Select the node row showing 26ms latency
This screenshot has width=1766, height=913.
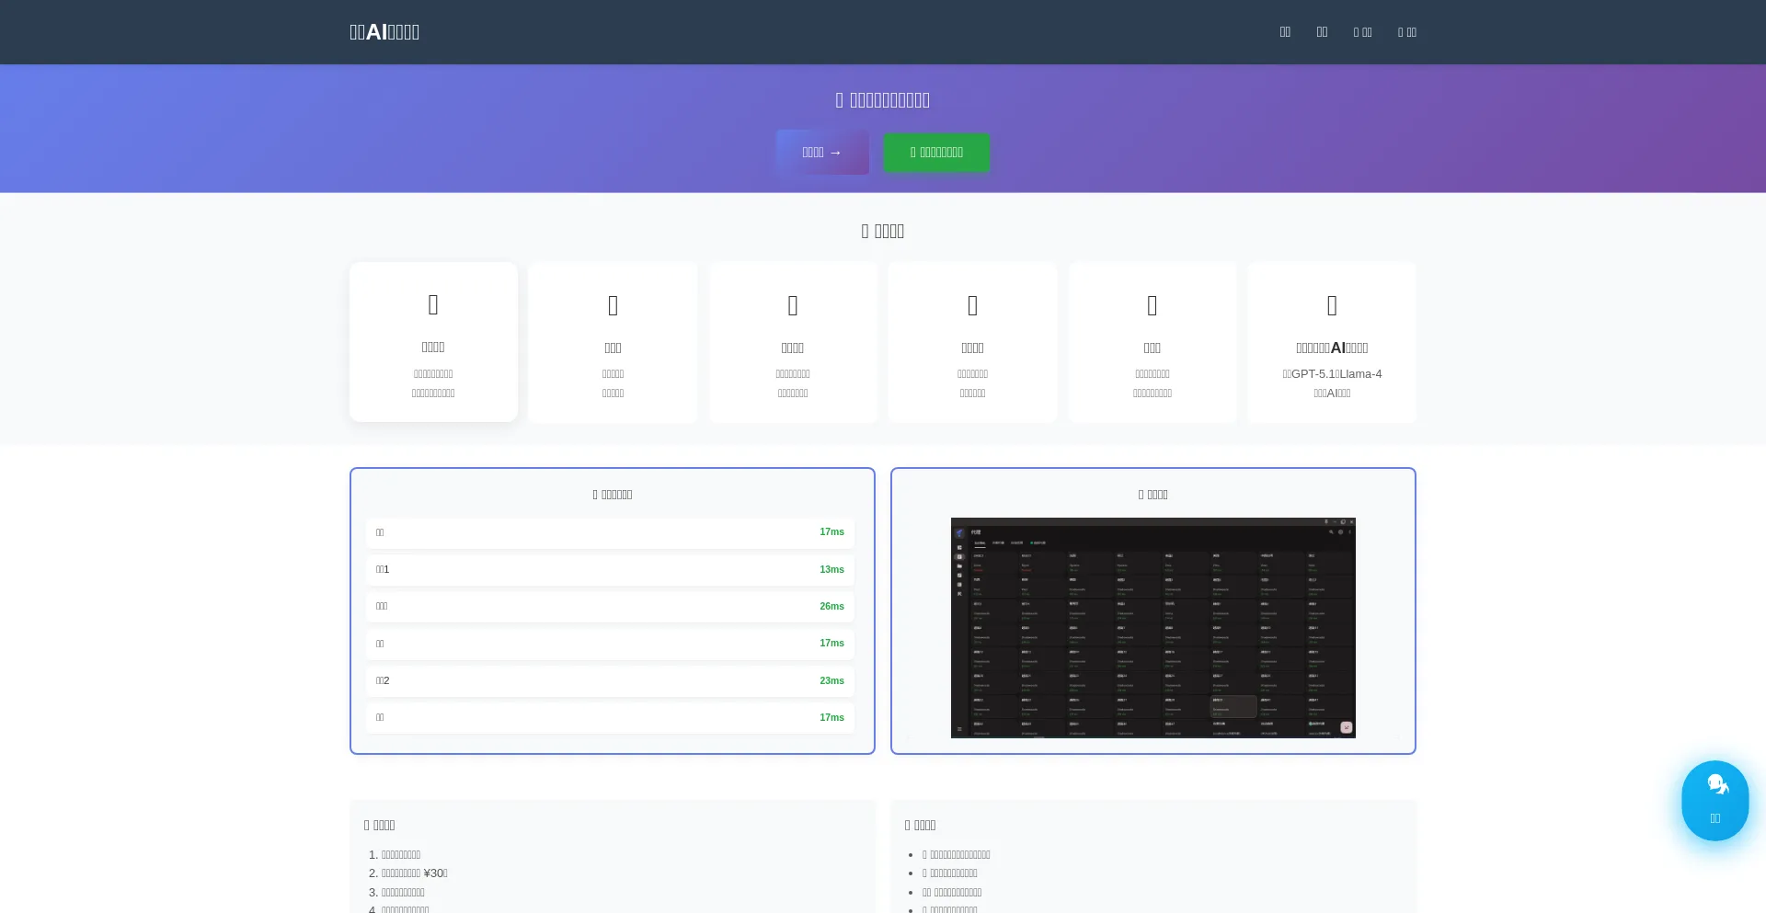pyautogui.click(x=610, y=607)
